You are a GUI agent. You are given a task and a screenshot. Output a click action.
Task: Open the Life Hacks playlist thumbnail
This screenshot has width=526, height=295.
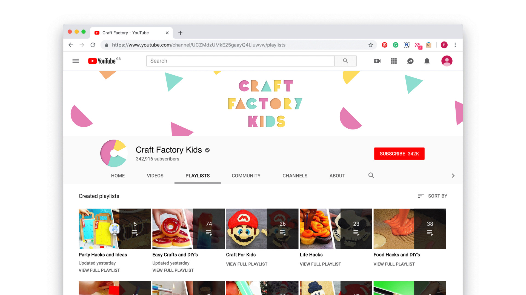336,229
